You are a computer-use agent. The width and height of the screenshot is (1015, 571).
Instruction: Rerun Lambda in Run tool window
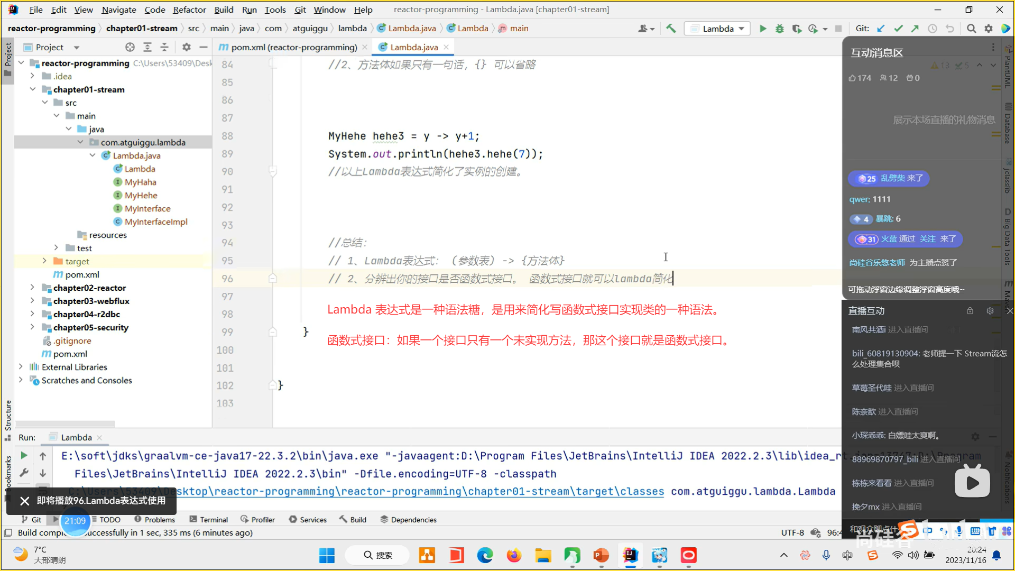(x=24, y=455)
